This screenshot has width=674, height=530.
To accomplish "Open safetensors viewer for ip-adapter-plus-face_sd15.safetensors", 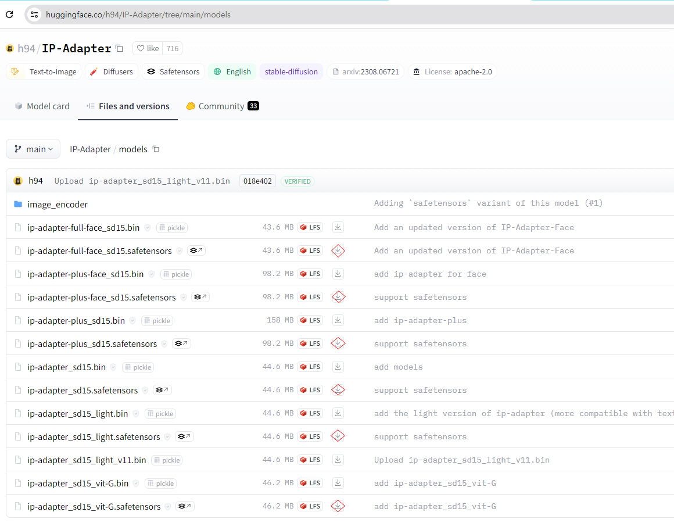I will click(x=200, y=297).
